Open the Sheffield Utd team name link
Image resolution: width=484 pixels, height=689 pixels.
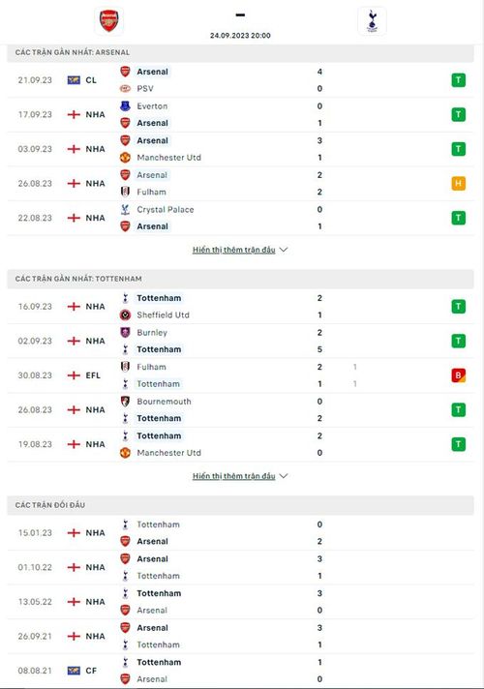click(x=163, y=315)
